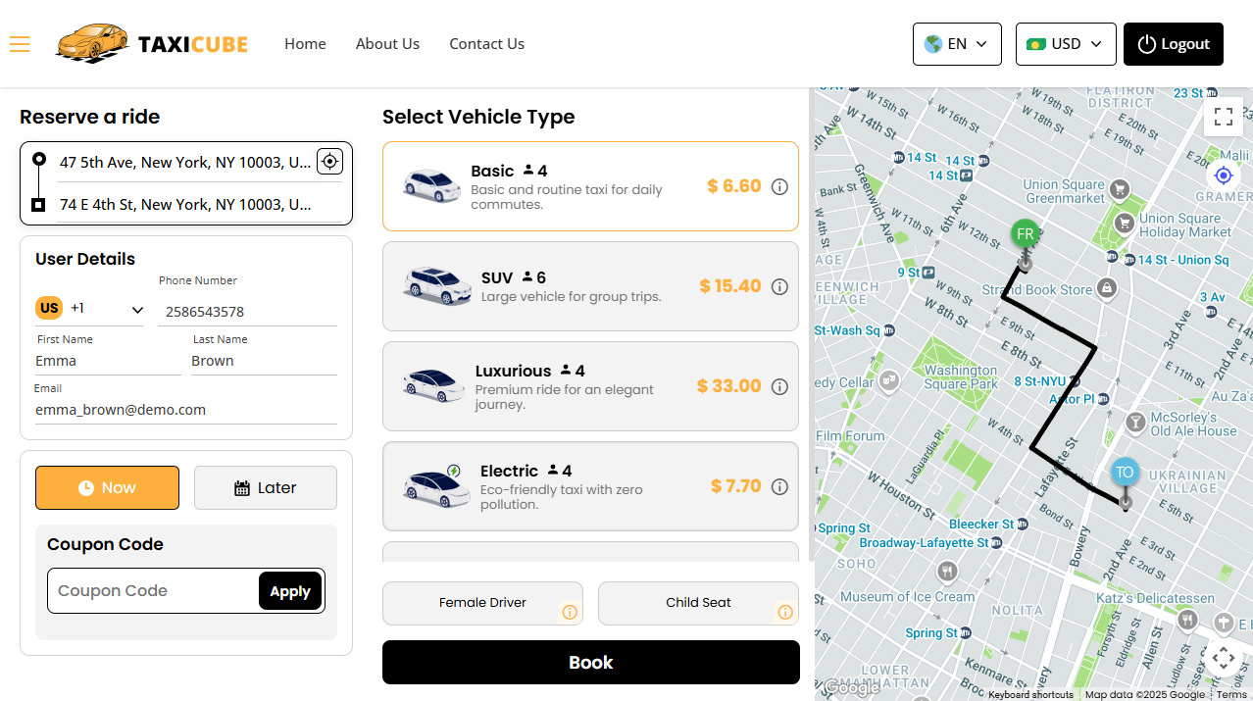Viewport: 1253px width, 701px height.
Task: Open the hamburger navigation menu
Action: tap(19, 43)
